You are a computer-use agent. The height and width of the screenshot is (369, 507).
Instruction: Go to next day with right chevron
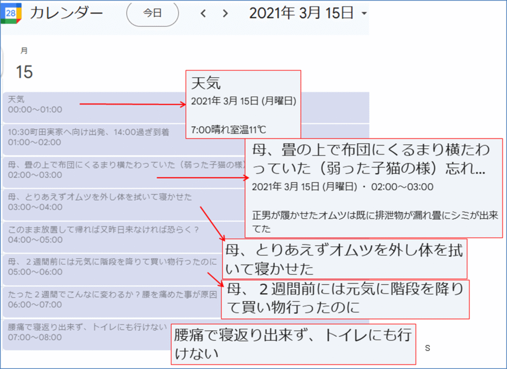point(225,14)
